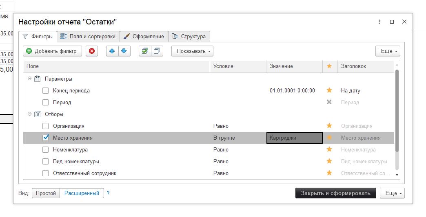The height and width of the screenshot is (217, 426).
Task: Enable the Номенклатура filter checkbox
Action: 46,149
